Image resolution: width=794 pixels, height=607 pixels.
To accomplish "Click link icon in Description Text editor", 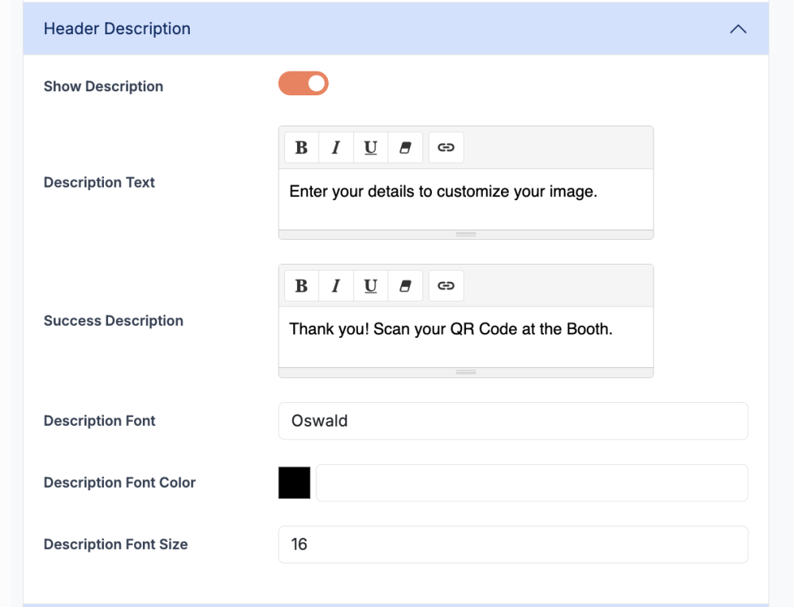I will tap(446, 148).
